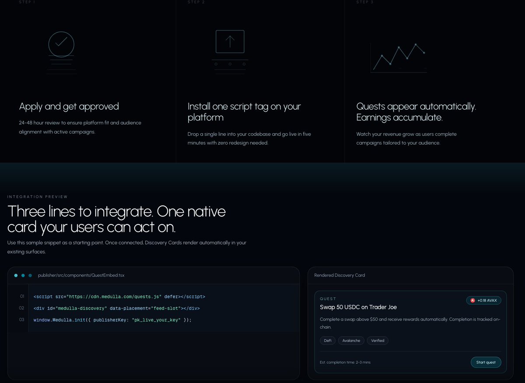The image size is (525, 383).
Task: Click the 'INTEGRATION PREVIEW' label
Action: coord(38,197)
